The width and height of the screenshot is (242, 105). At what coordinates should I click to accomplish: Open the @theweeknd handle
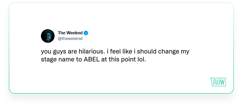coord(70,39)
